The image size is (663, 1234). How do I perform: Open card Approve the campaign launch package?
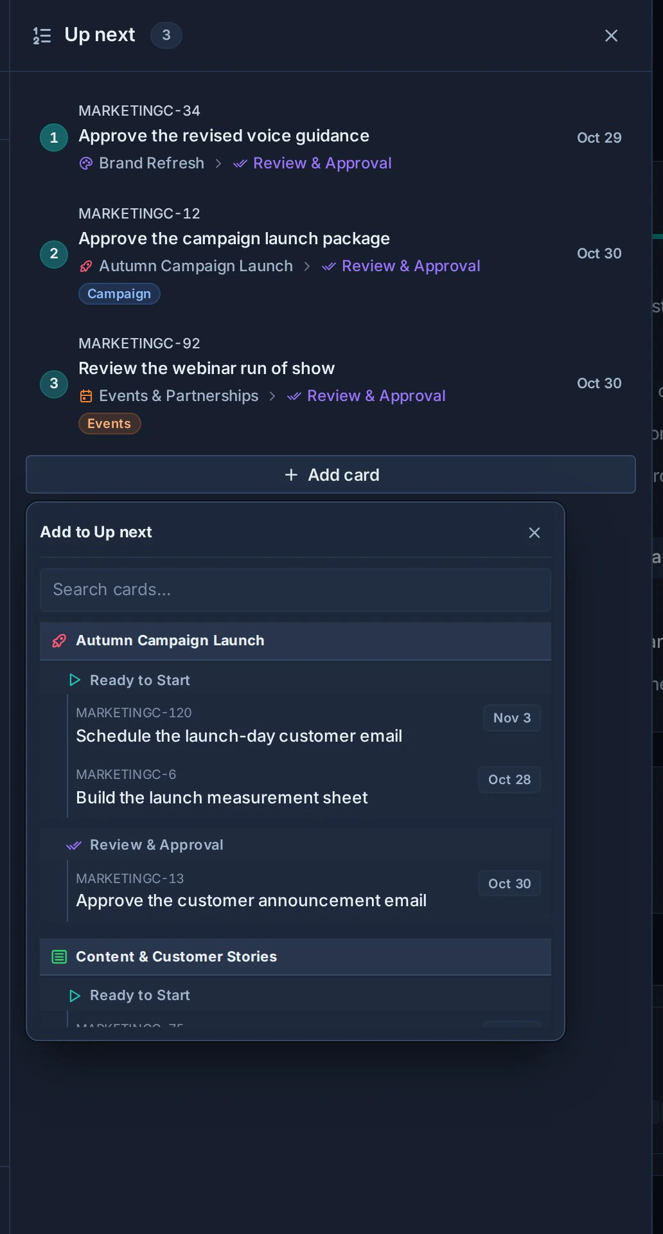point(234,239)
